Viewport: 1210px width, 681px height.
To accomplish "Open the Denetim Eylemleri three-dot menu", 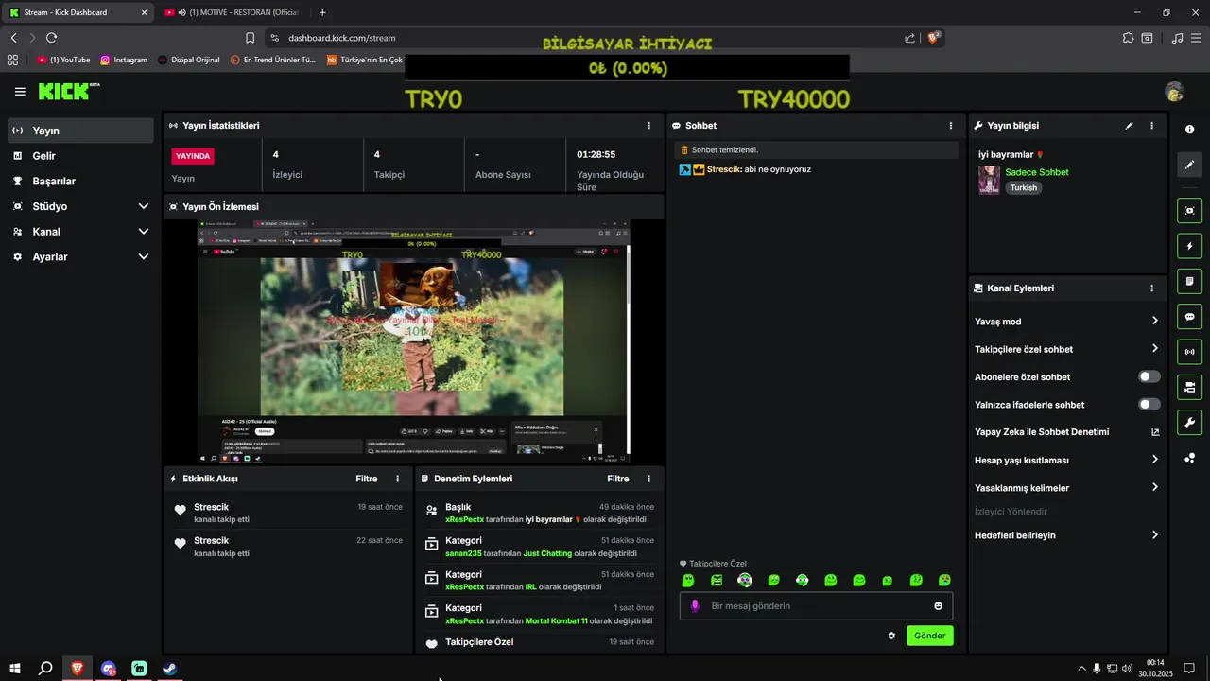I will [x=648, y=479].
